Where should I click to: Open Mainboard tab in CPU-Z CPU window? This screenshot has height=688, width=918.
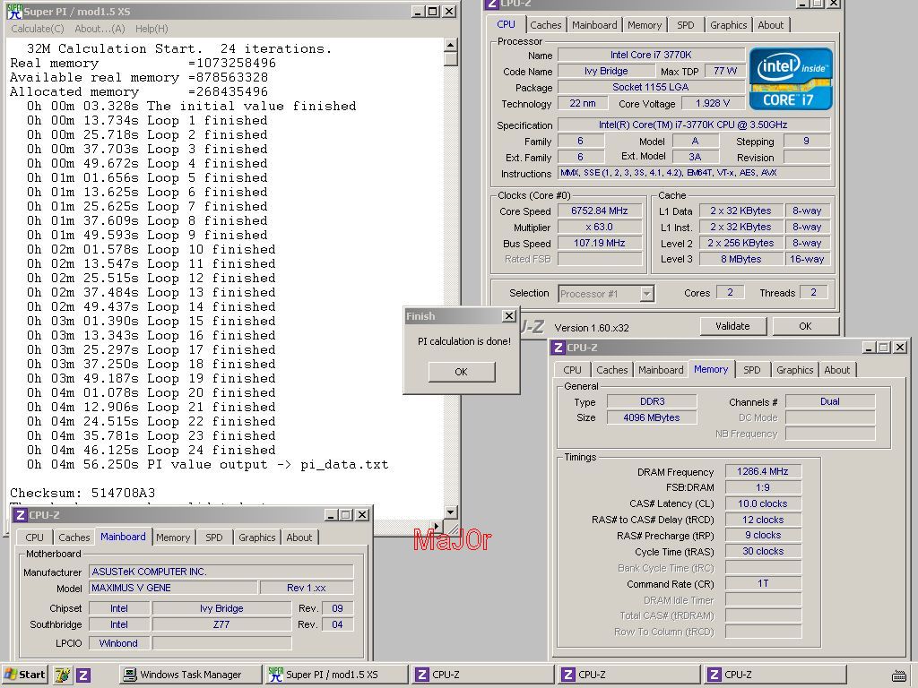click(x=594, y=25)
